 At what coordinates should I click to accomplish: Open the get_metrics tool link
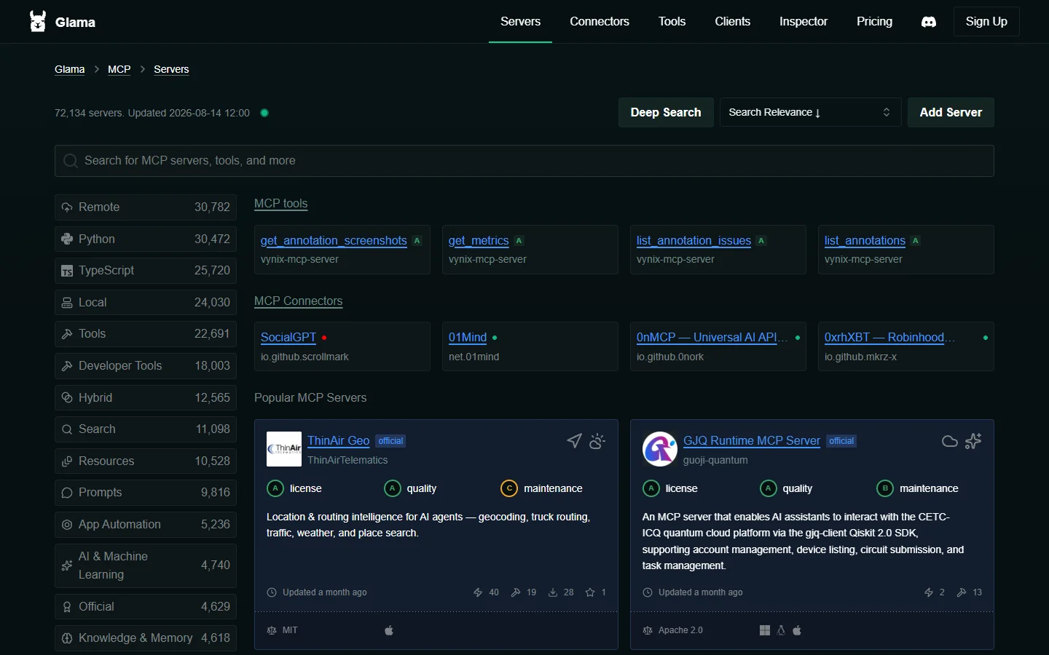pos(479,241)
